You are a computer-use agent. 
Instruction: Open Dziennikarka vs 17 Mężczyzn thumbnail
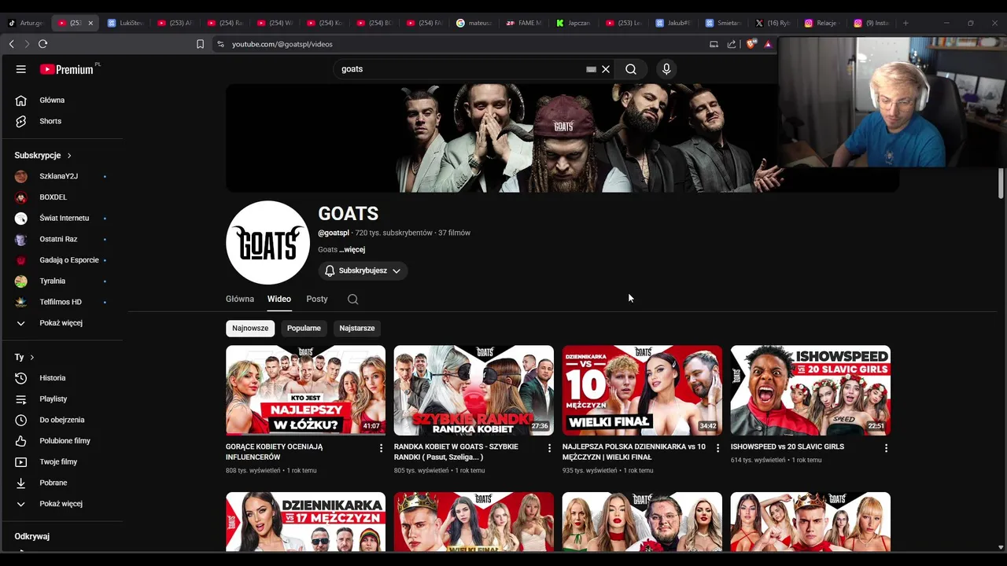[x=305, y=522]
